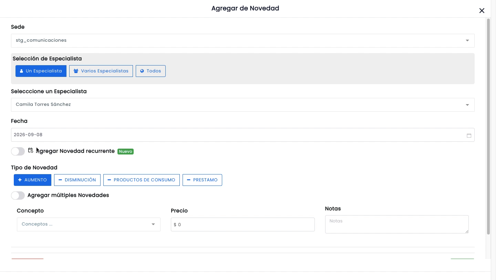The image size is (496, 280).
Task: Click the Precio input field
Action: 242,224
